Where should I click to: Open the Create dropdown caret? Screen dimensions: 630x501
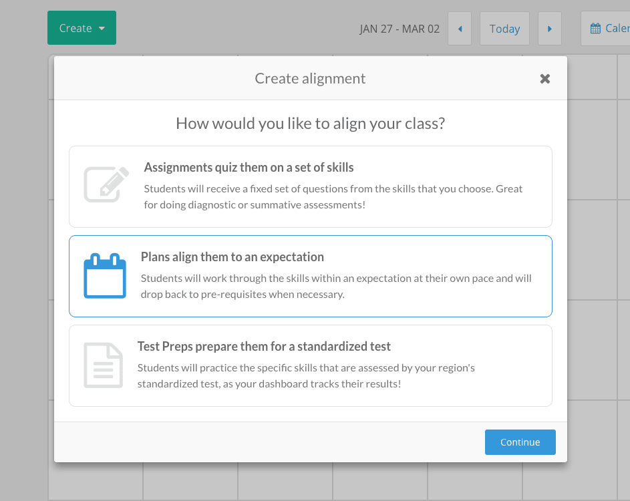pyautogui.click(x=102, y=28)
